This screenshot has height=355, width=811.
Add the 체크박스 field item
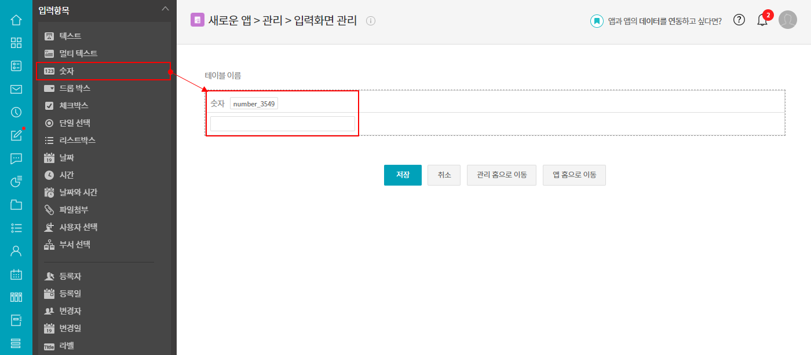coord(74,106)
